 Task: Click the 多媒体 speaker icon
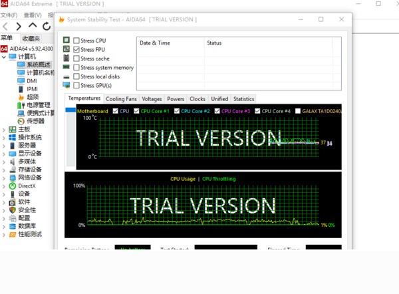click(x=12, y=162)
